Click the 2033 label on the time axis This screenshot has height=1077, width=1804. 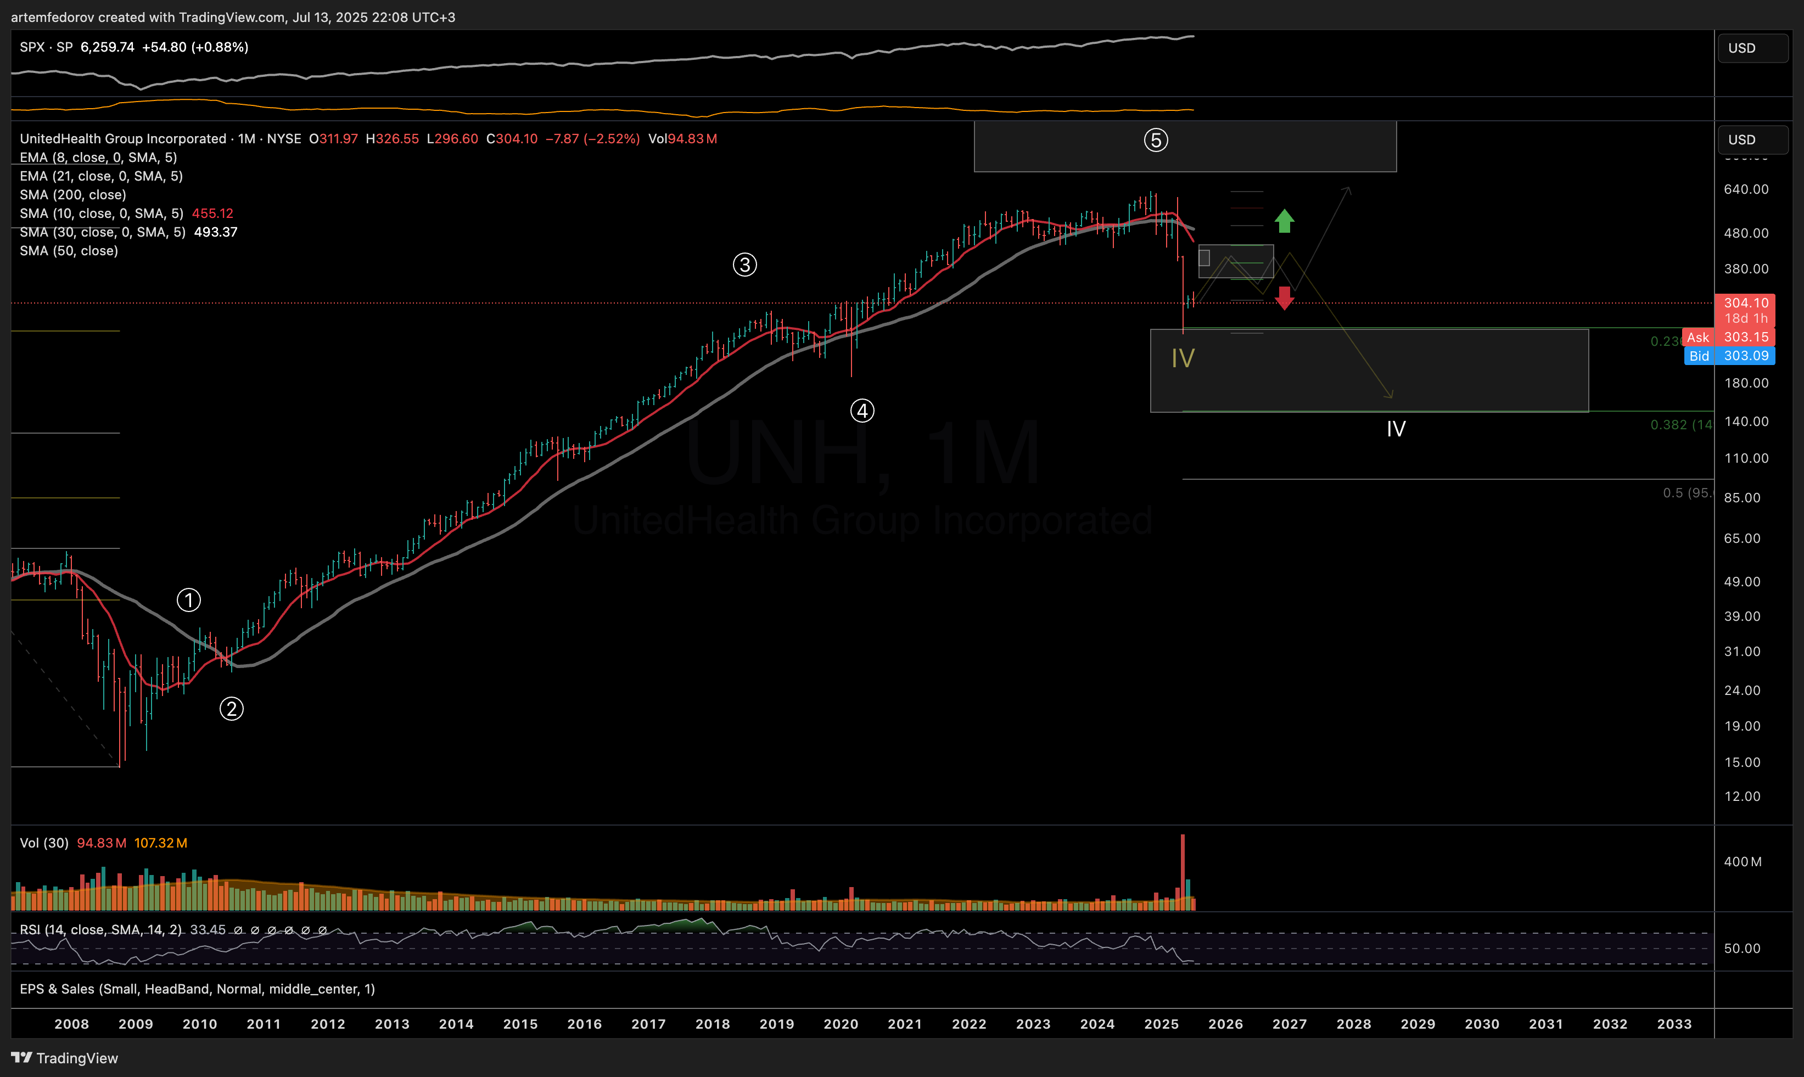[1674, 1024]
